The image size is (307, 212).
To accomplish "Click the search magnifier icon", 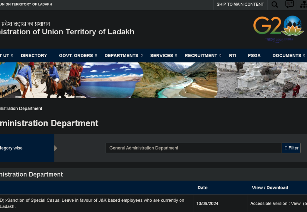I will pos(275,5).
